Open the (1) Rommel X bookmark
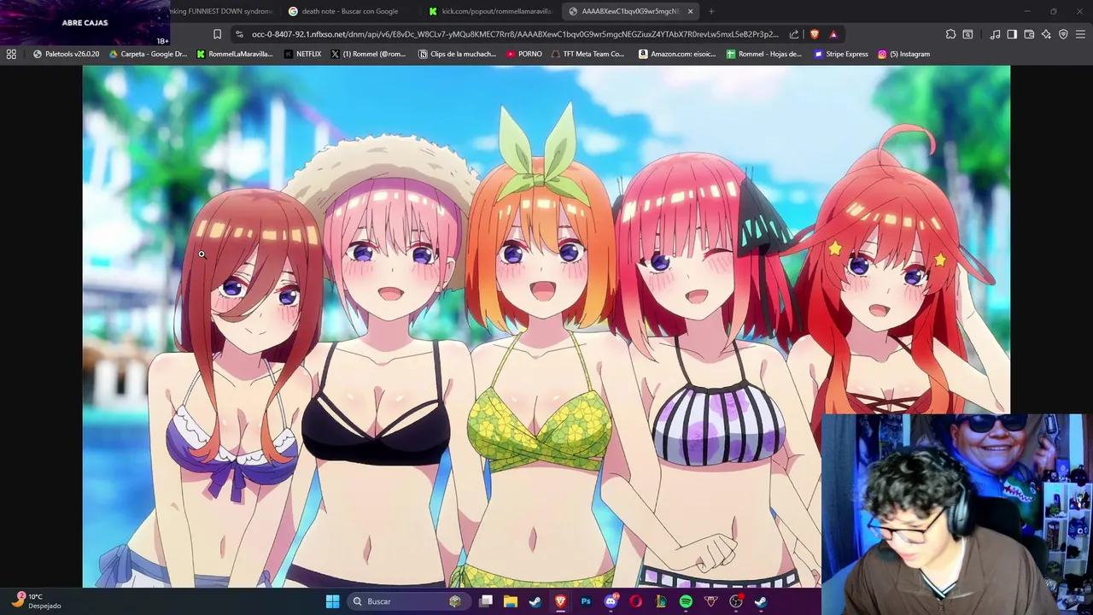This screenshot has height=615, width=1093. point(368,54)
